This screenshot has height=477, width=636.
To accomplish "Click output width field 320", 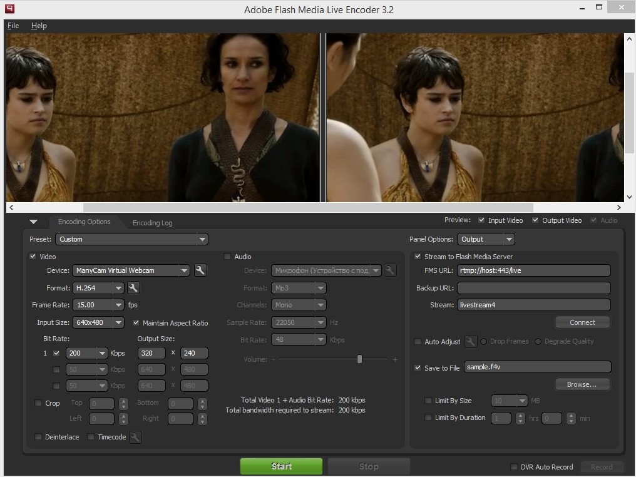I will tap(151, 353).
